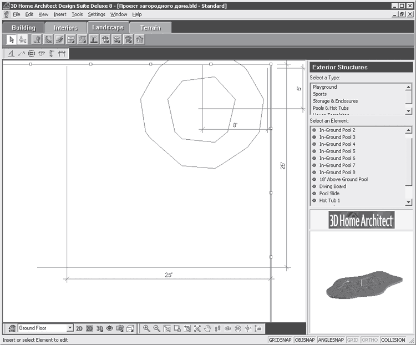Click the Zoom Out magnifier icon
This screenshot has width=416, height=345.
(156, 328)
